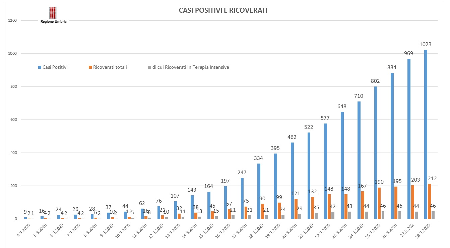Click the legend text di cui Ricoverati in Terapia Intensiva
The height and width of the screenshot is (248, 450).
click(x=191, y=67)
